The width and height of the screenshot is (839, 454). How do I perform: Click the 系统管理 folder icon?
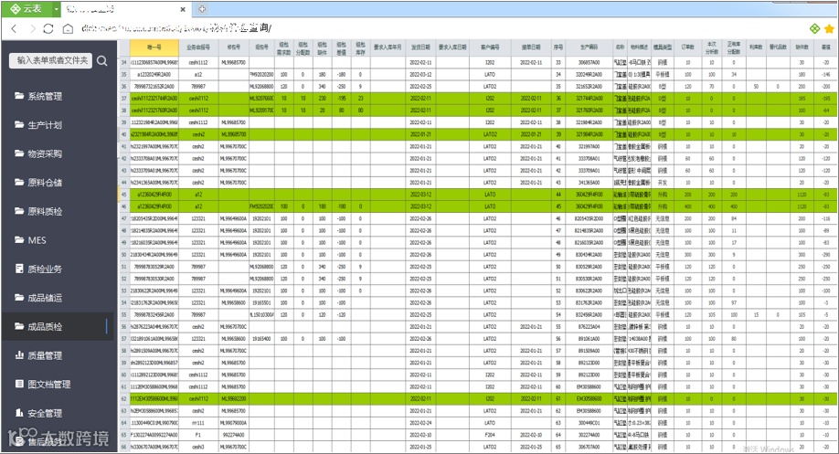coord(19,96)
